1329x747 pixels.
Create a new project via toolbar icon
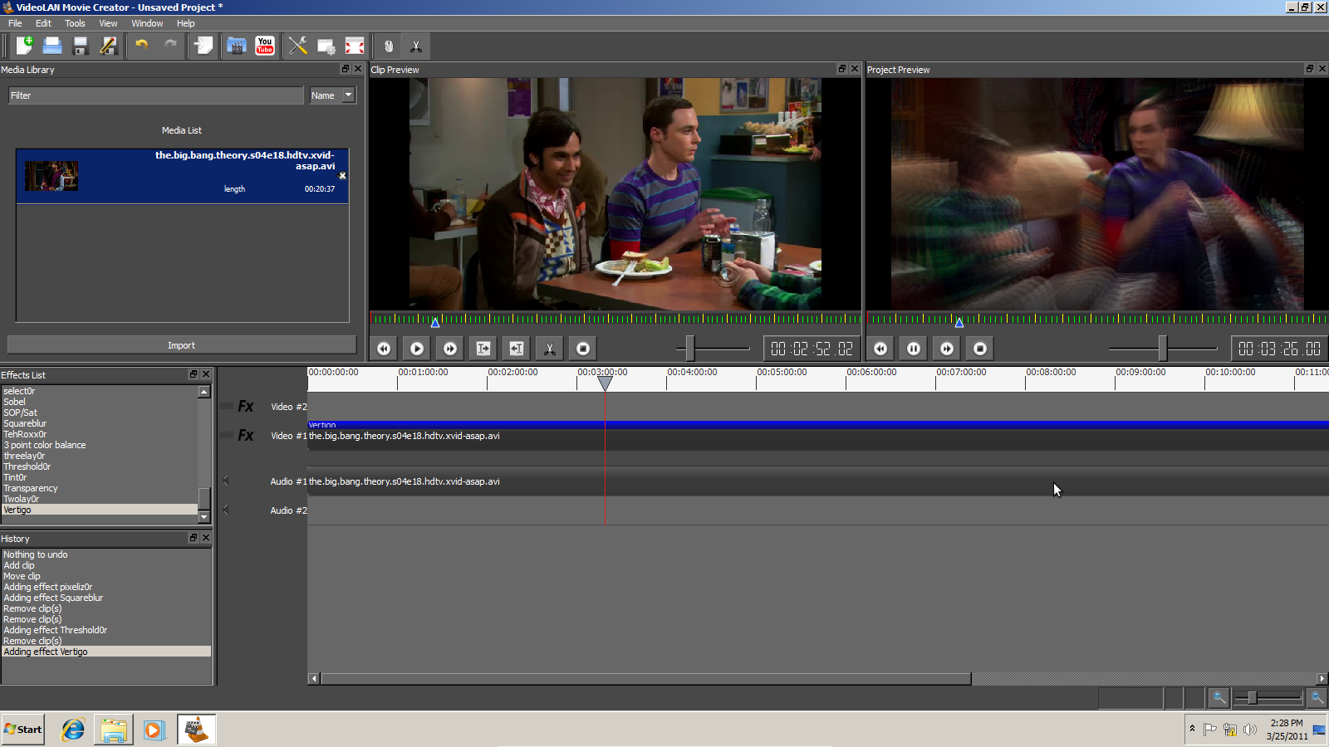tap(24, 46)
